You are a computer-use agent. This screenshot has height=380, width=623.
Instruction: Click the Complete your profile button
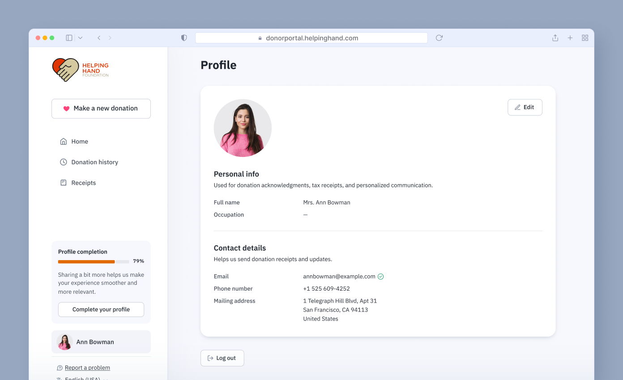[101, 309]
